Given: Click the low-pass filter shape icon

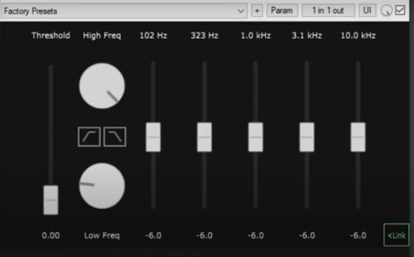Looking at the screenshot, I should pos(115,137).
